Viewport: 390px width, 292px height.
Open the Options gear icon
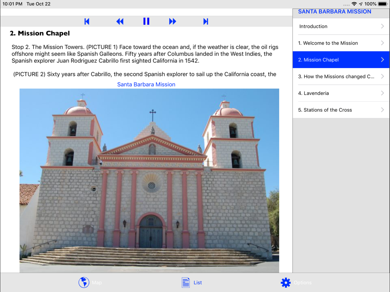[x=285, y=283]
